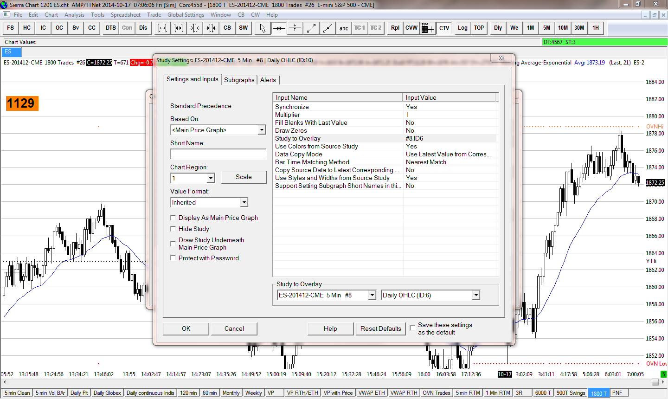Open the Global Settings menu
The image size is (668, 399).
tap(186, 15)
